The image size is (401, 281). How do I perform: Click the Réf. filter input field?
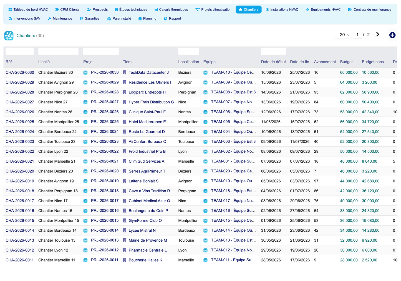coord(20,51)
